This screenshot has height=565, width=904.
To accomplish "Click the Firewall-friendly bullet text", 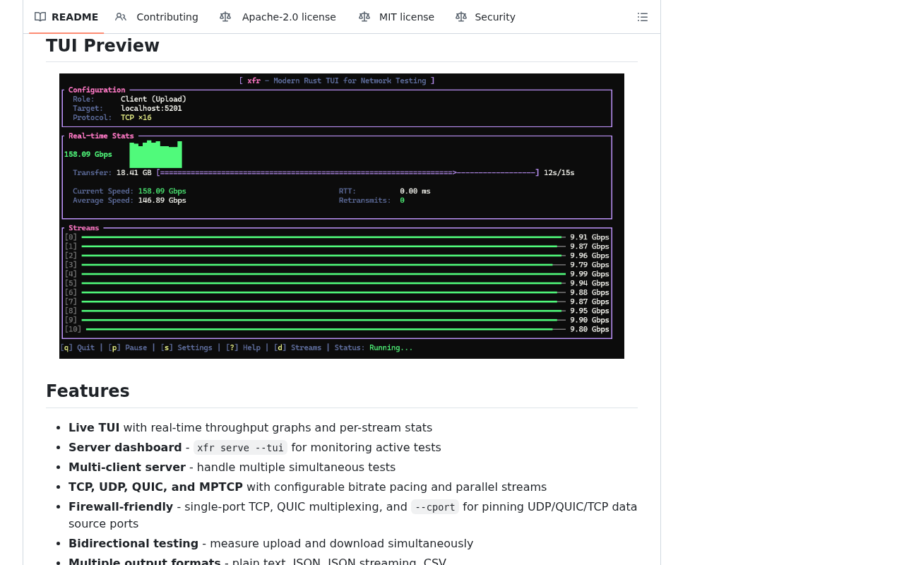I will (121, 506).
